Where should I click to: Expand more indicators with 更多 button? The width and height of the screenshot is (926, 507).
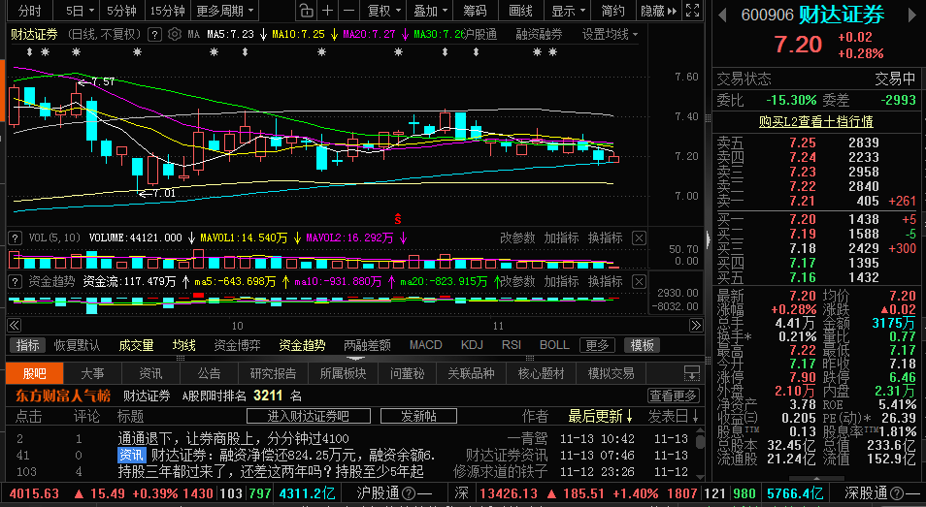(x=597, y=345)
